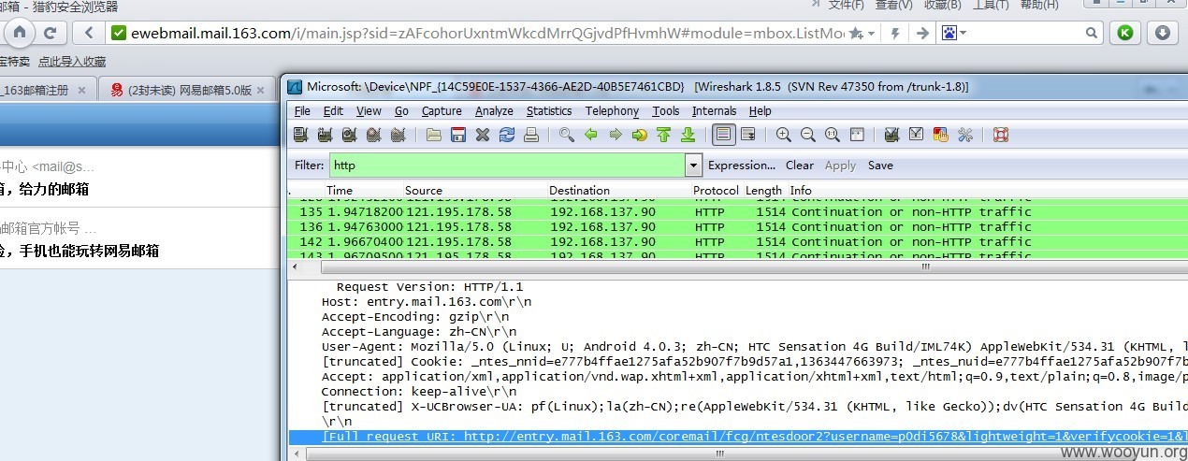Sort packets by Protocol column
The width and height of the screenshot is (1188, 461).
(x=717, y=191)
